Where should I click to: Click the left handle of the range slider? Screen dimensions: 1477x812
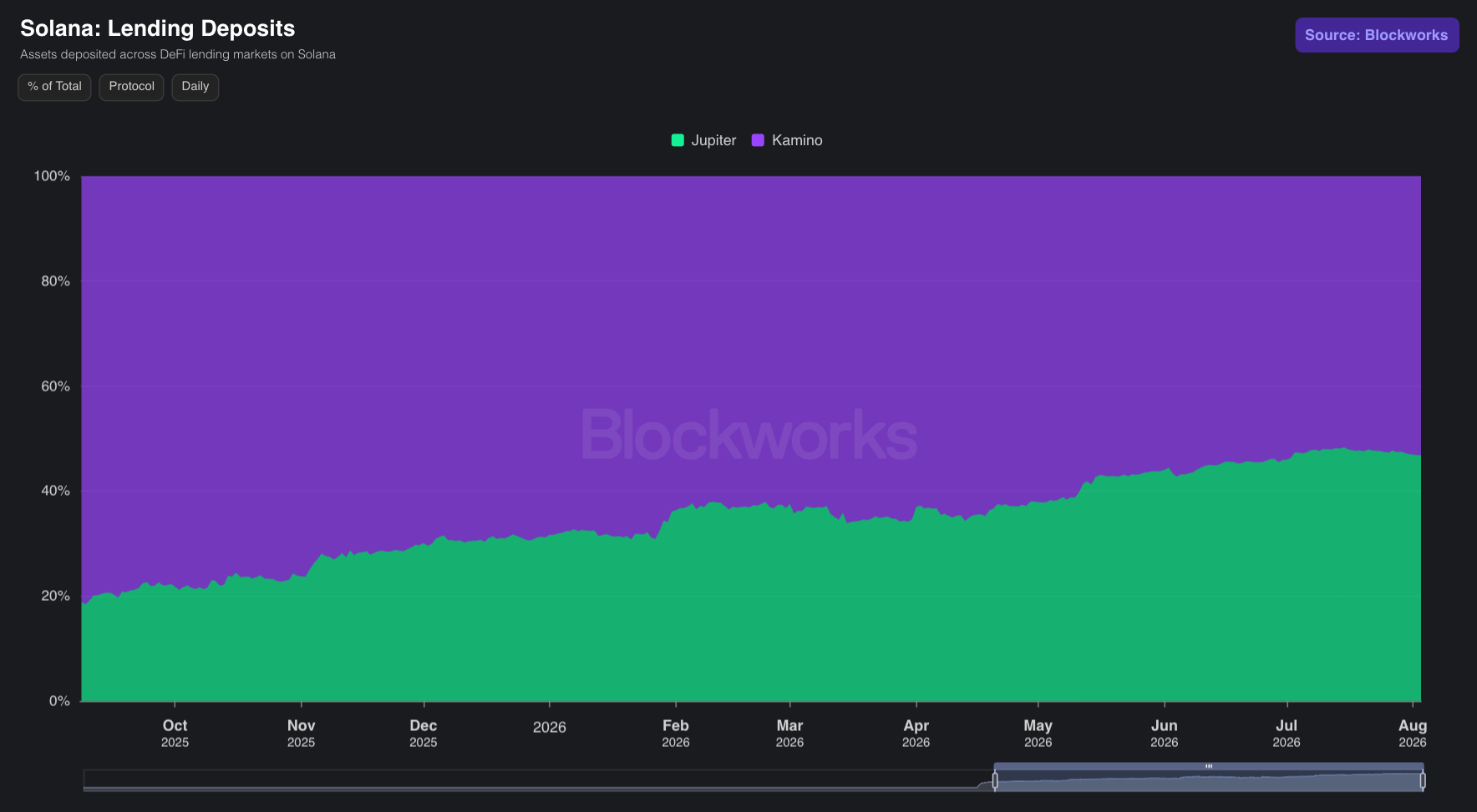[x=995, y=780]
